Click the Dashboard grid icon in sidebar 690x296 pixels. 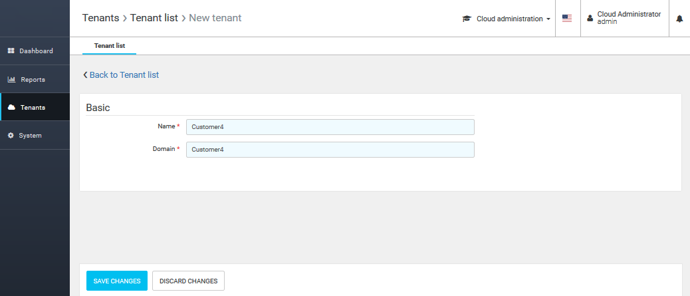11,51
